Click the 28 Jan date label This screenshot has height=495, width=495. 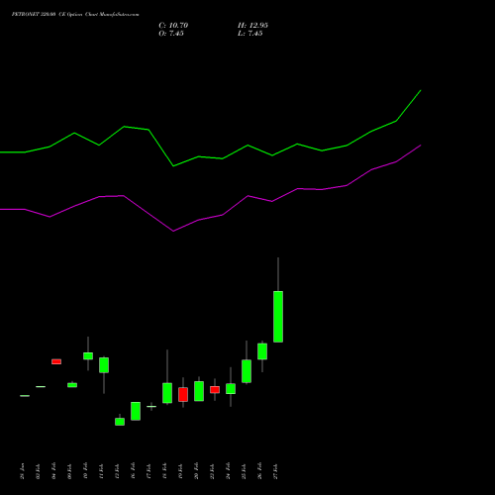click(x=22, y=471)
